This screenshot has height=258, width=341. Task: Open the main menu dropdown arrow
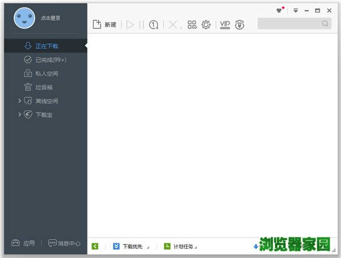296,10
